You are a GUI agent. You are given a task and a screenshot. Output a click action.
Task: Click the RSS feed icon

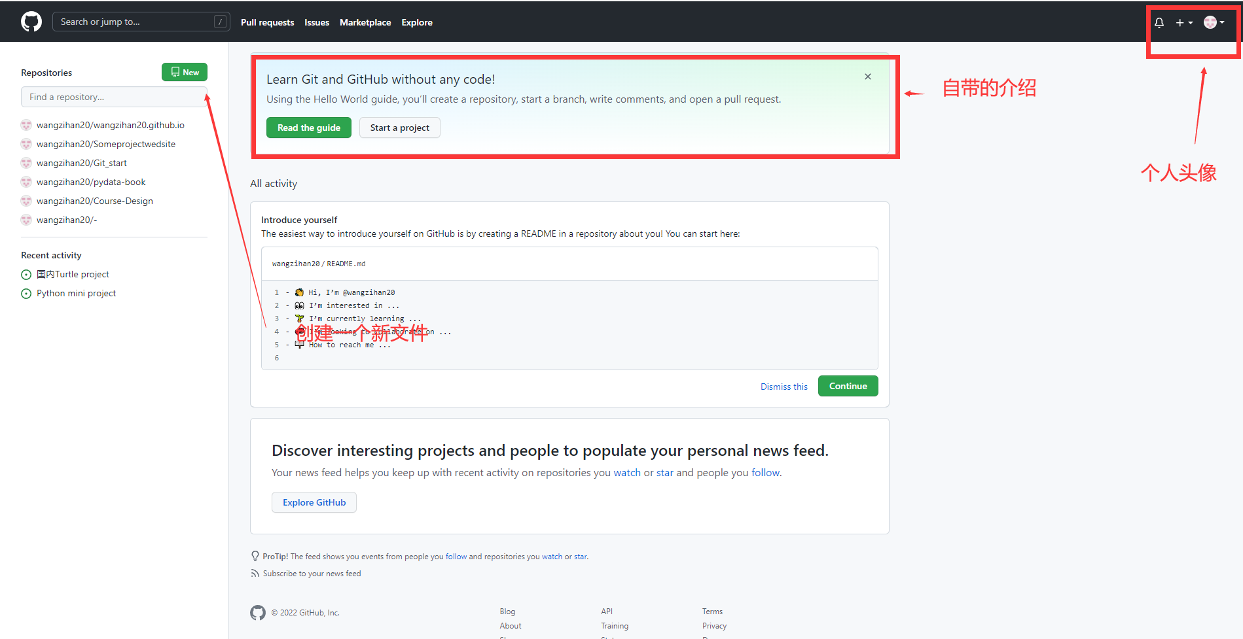(255, 574)
